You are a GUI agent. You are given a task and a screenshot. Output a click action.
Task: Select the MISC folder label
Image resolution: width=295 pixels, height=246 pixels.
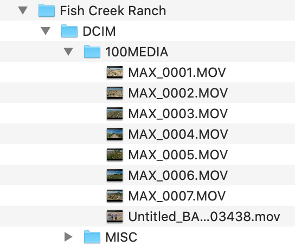[121, 237]
